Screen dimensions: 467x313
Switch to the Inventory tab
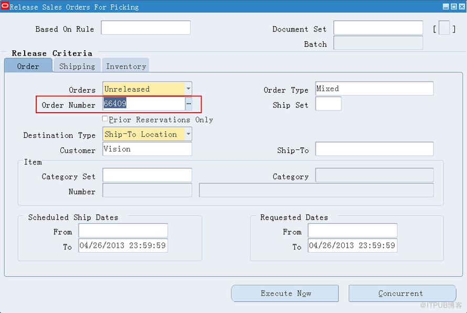click(x=126, y=66)
